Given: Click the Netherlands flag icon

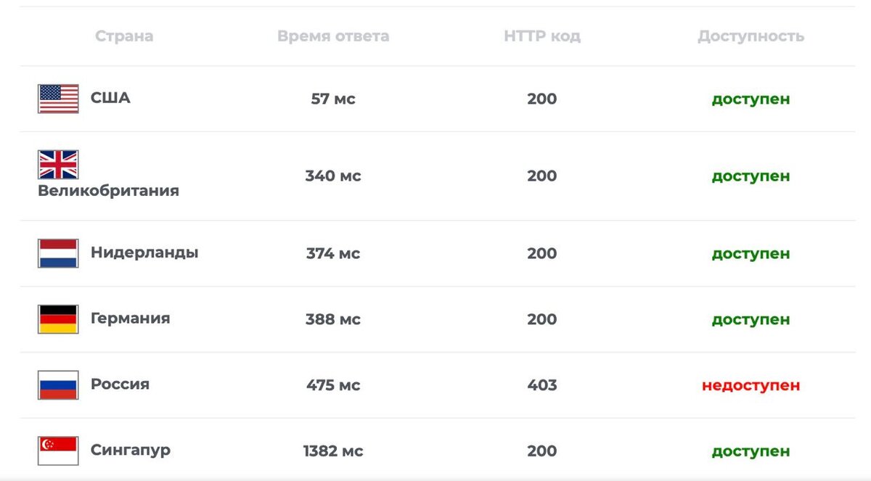Looking at the screenshot, I should click(58, 254).
